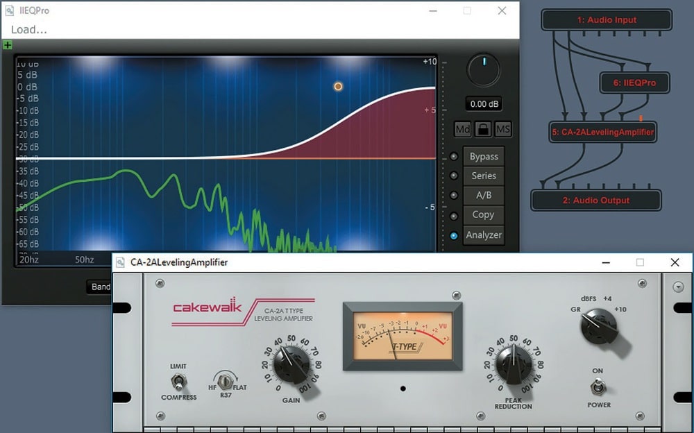Click the Copy button
This screenshot has width=694, height=433.
(484, 214)
